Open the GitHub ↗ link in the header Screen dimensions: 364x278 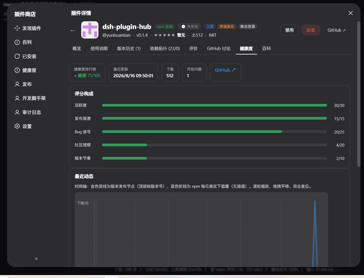(x=336, y=30)
